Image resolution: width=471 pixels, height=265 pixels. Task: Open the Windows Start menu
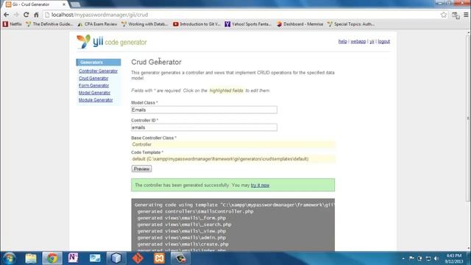tap(9, 258)
